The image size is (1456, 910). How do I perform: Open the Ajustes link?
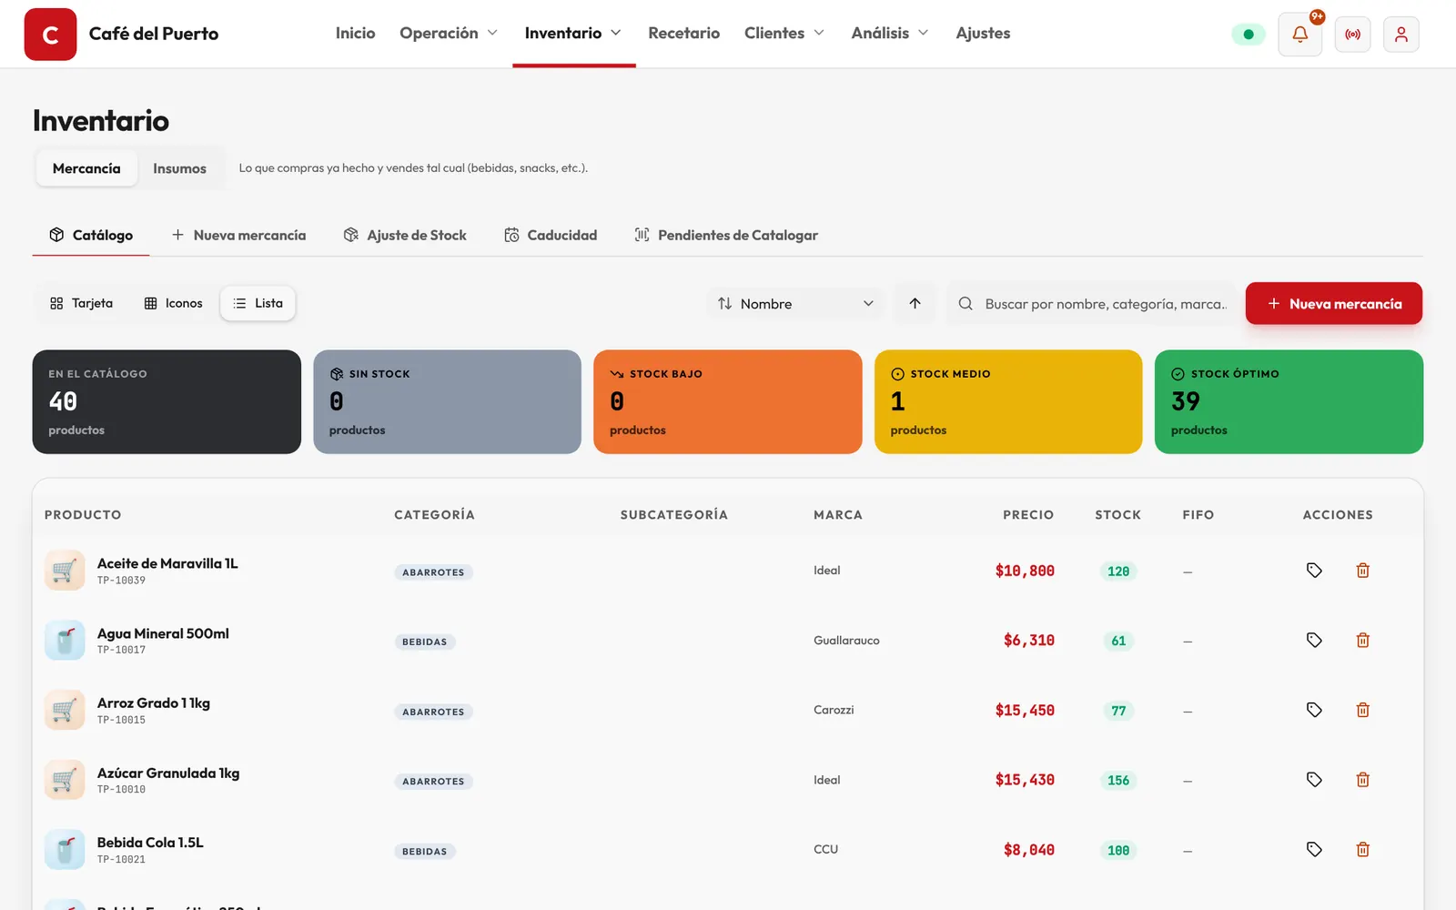[x=983, y=34]
